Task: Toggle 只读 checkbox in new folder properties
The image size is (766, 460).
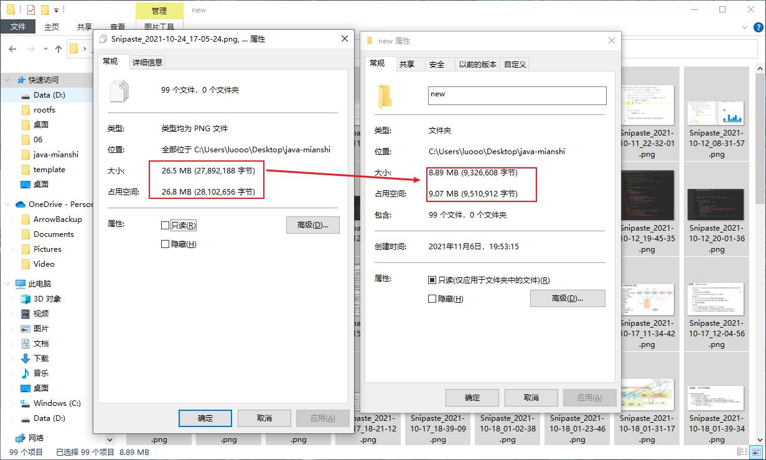Action: [432, 280]
